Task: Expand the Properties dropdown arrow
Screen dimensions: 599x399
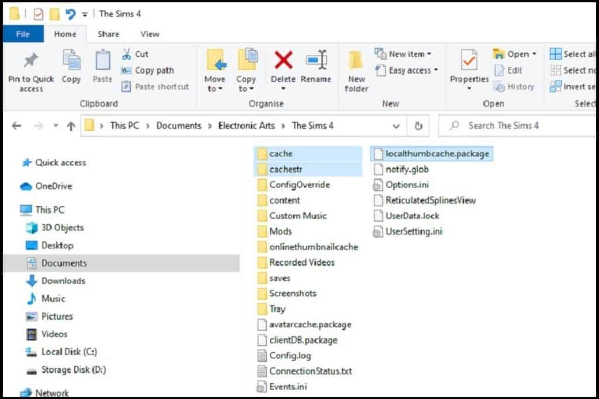Action: point(469,88)
